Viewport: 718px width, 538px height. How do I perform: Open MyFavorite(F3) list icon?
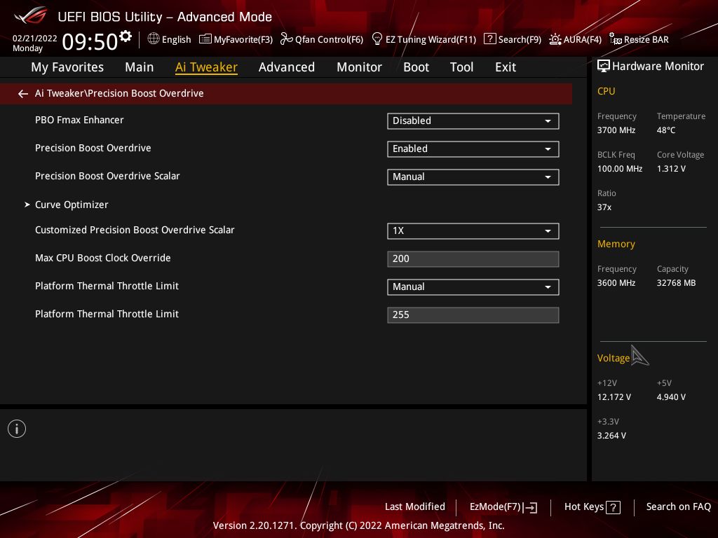click(205, 39)
